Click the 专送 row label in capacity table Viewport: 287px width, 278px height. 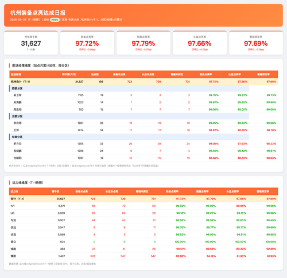(x=13, y=220)
